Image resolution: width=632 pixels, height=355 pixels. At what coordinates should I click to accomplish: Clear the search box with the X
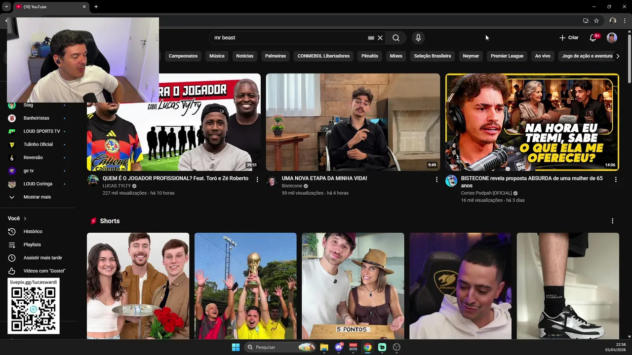pyautogui.click(x=380, y=38)
